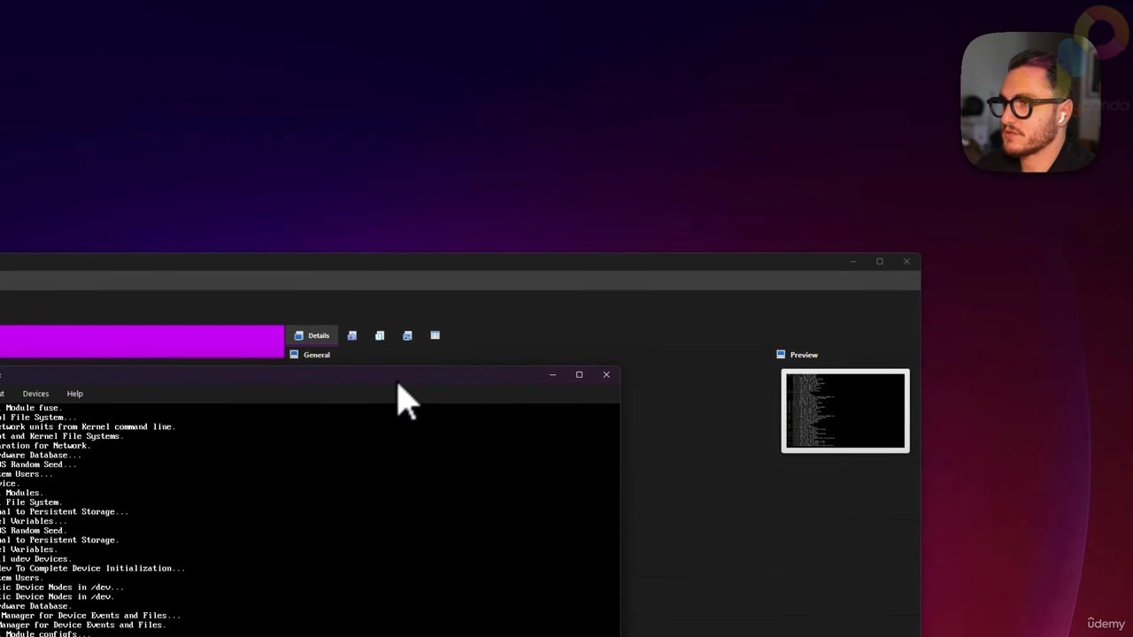Click inside the VM boot log console

(x=310, y=520)
